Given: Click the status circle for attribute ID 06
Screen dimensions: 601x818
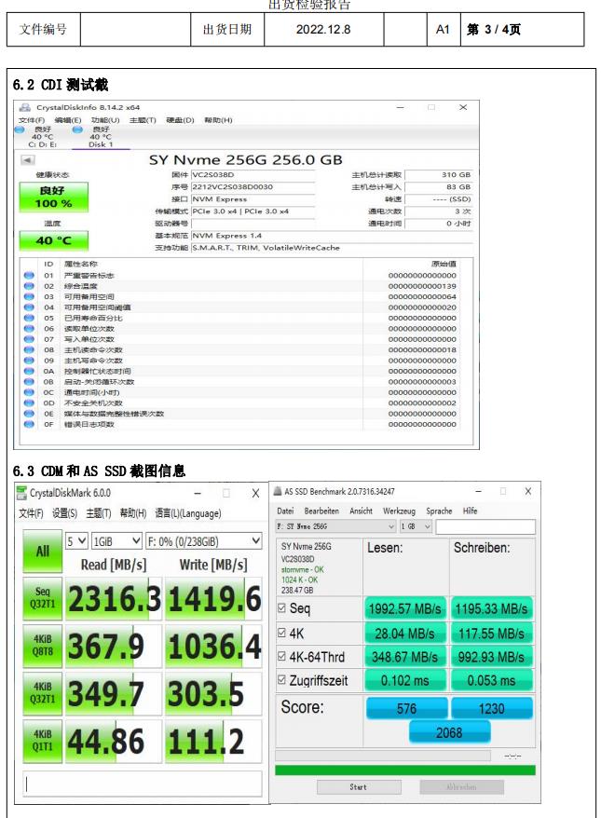Looking at the screenshot, I should [x=29, y=329].
